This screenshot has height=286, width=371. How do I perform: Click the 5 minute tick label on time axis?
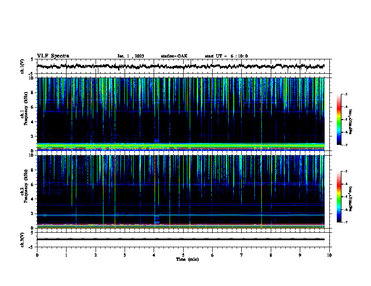[x=183, y=255]
